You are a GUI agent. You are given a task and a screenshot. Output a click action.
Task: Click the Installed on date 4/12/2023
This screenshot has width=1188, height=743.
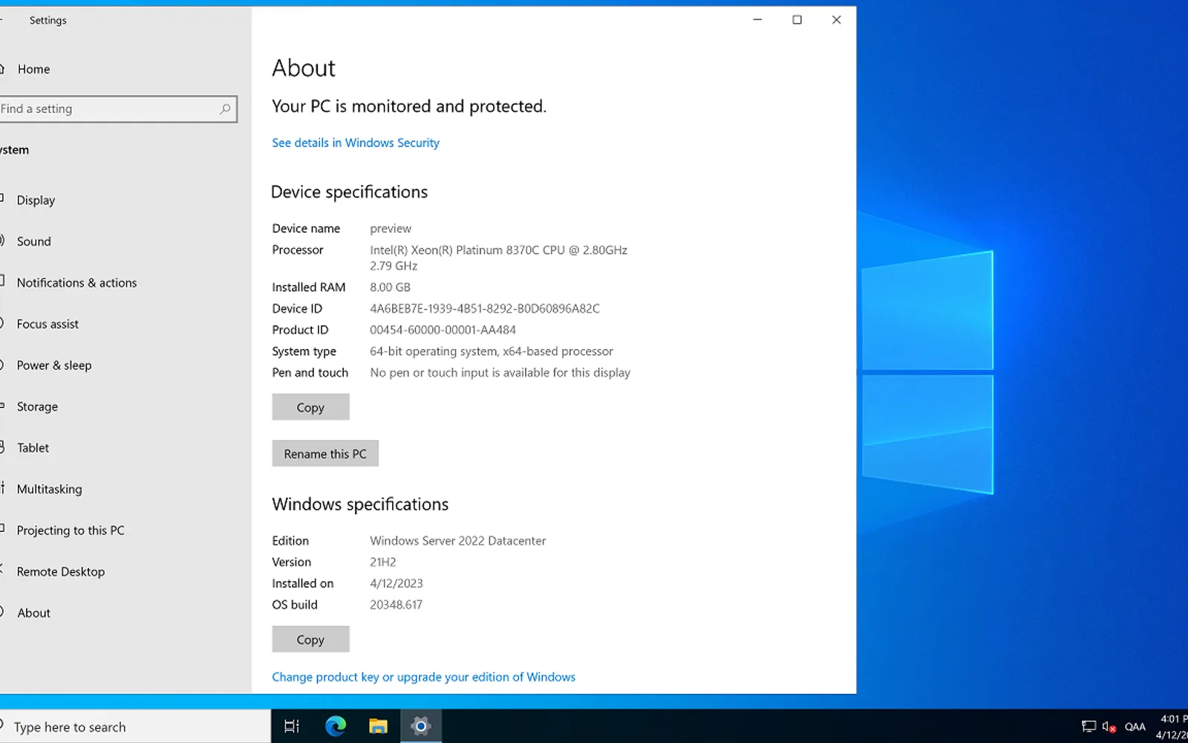(x=396, y=584)
